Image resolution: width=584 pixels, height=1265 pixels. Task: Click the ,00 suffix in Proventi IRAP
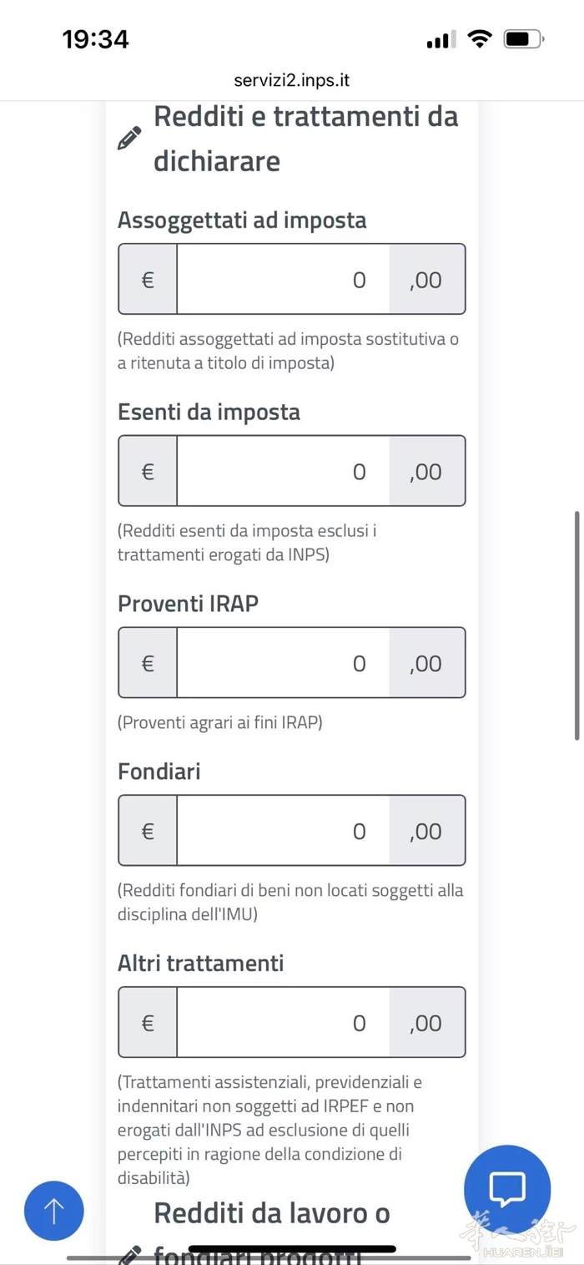click(426, 664)
